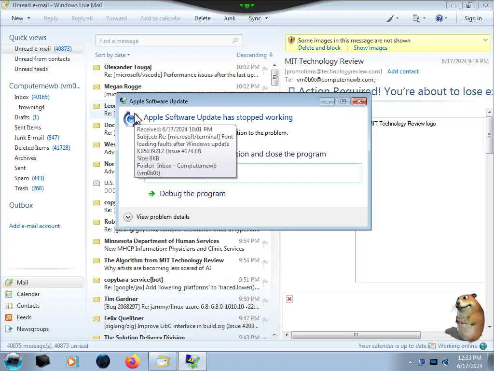Switch to Apple Software Update taskbar button
494x371 pixels.
192,361
